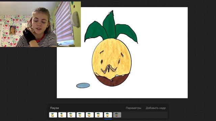Click the Пауза playback button
The width and height of the screenshot is (216, 121).
tap(54, 108)
